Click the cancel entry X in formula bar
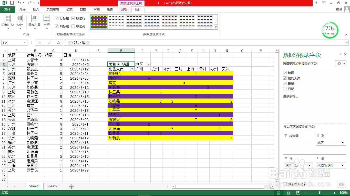 pyautogui.click(x=40, y=43)
